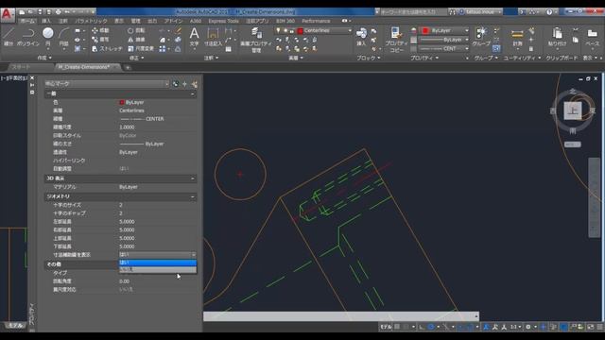Open the Express Tools ribbon tab
The height and width of the screenshot is (340, 605).
point(223,21)
